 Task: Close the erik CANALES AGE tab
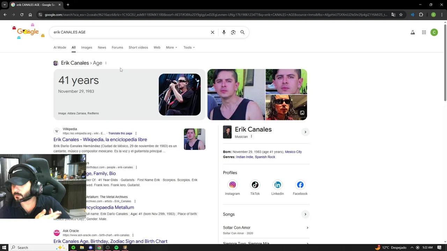click(x=59, y=5)
